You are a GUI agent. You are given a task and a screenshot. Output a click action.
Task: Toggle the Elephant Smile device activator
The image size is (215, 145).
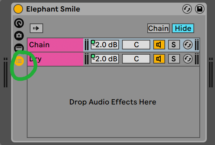click(x=18, y=9)
